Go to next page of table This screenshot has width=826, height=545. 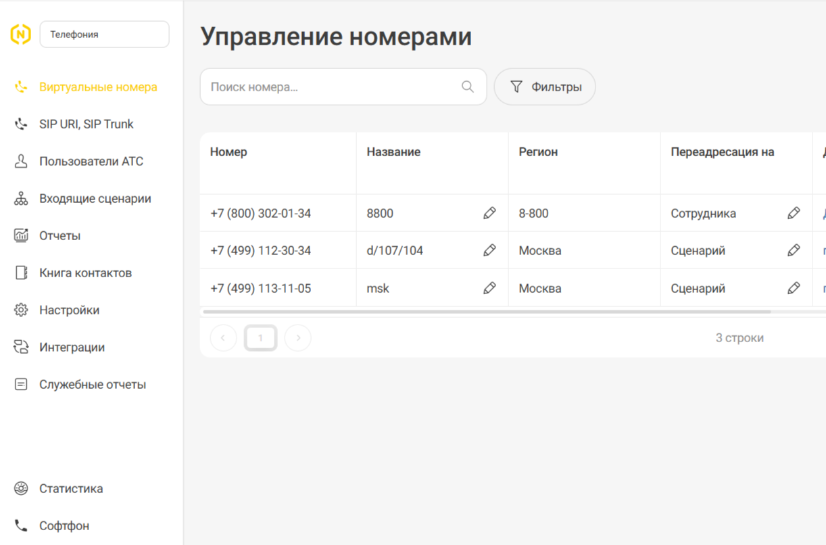298,337
